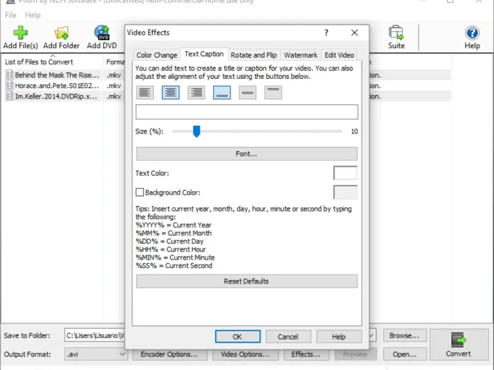Select the Behind the Mask file icon
494x370 pixels.
(x=10, y=75)
